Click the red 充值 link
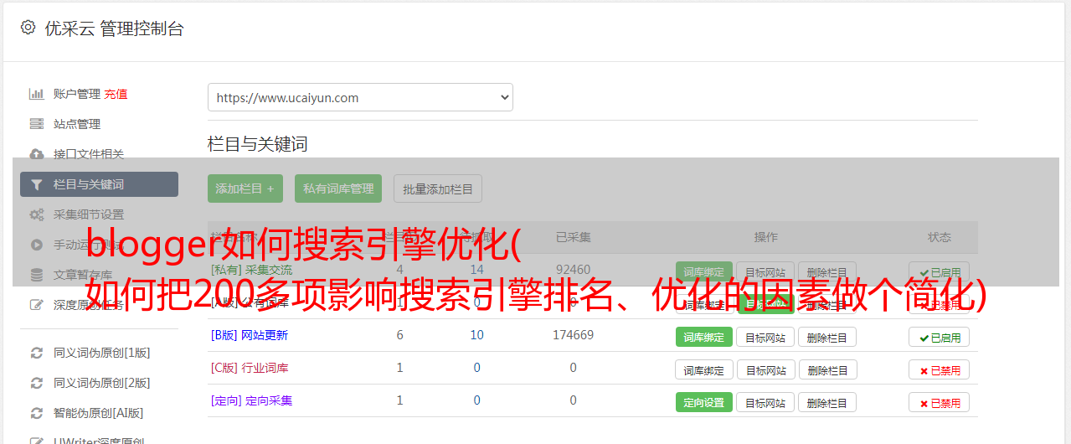Viewport: 1071px width, 444px height. pyautogui.click(x=116, y=94)
